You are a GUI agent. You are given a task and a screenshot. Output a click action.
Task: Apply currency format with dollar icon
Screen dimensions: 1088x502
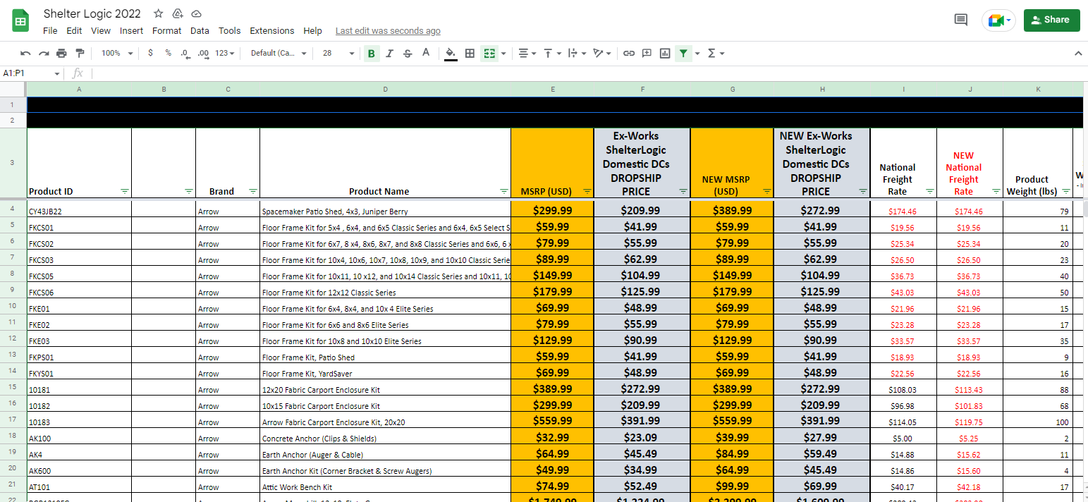150,53
